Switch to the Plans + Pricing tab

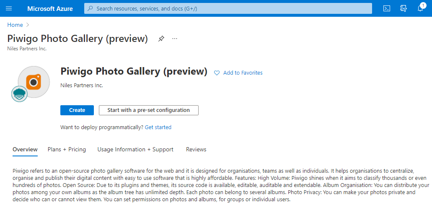click(67, 149)
